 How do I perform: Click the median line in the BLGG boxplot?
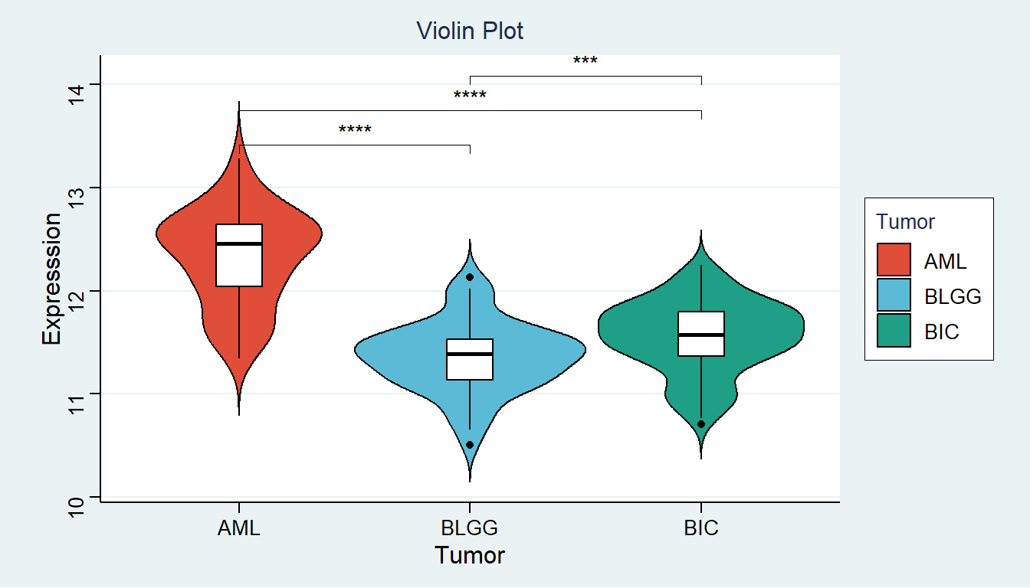click(x=470, y=354)
